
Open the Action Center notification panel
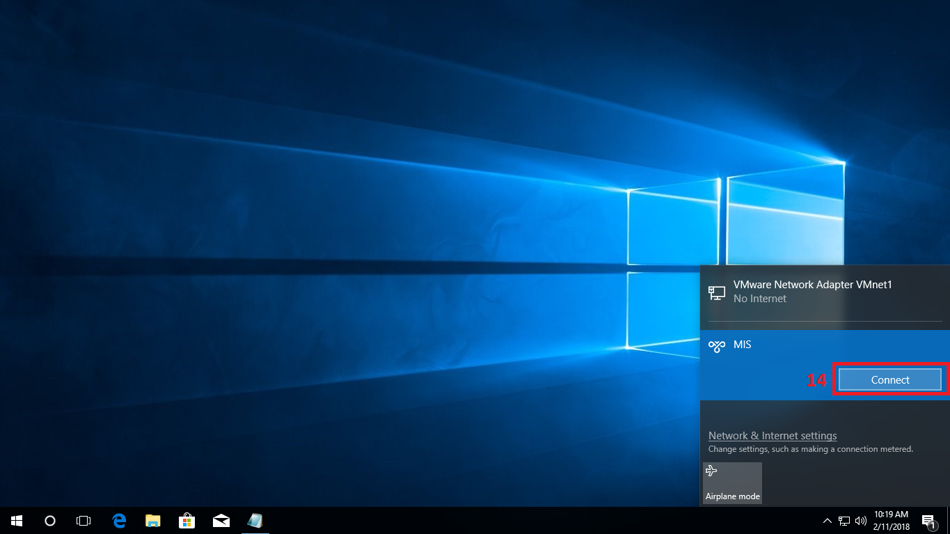(x=928, y=520)
